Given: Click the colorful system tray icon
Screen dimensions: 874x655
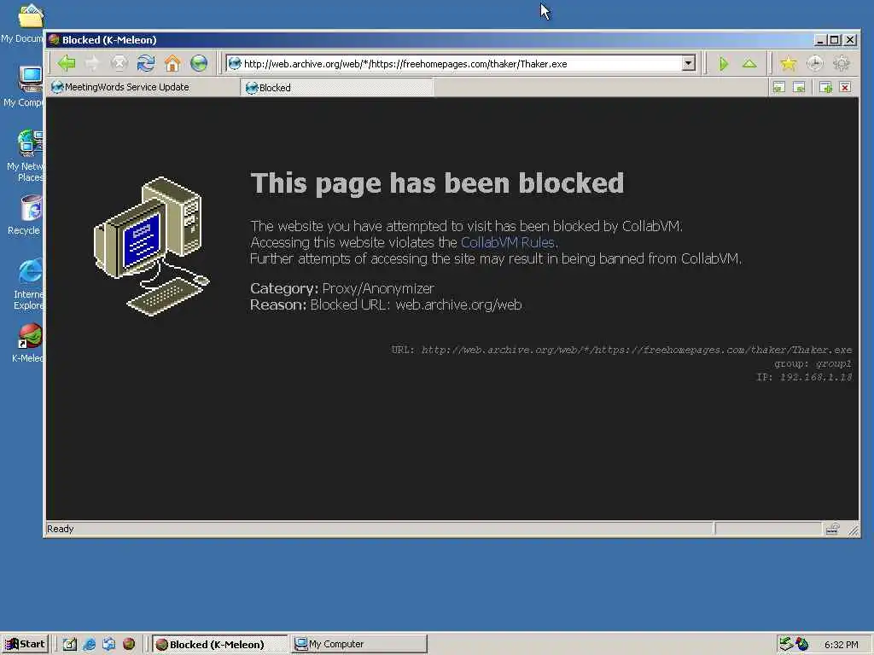Looking at the screenshot, I should pyautogui.click(x=802, y=644).
